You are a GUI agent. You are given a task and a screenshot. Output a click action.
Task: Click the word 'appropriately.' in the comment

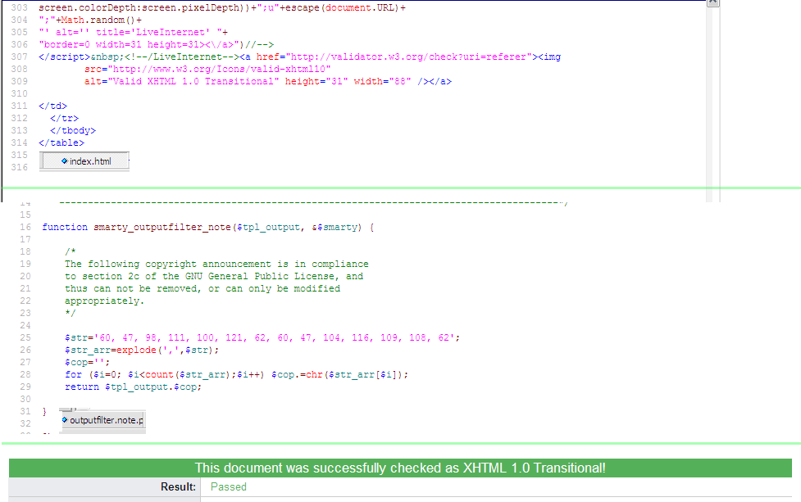tap(104, 301)
